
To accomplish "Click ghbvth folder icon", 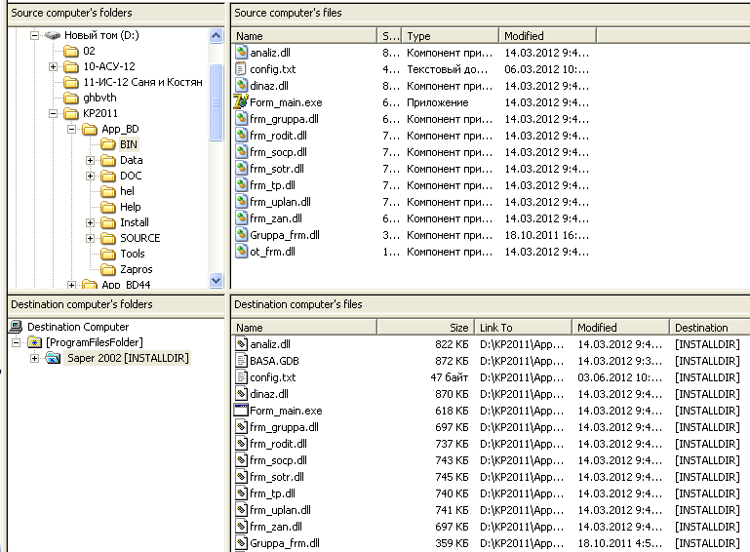I will 71,98.
